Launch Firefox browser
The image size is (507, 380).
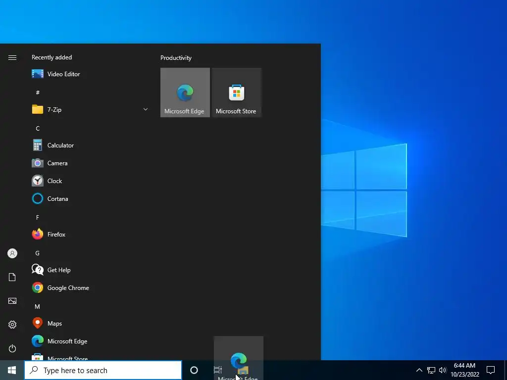(x=90, y=234)
